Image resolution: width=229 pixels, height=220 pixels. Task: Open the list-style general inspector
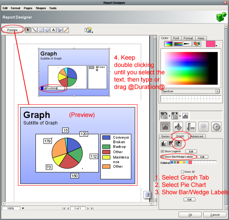coord(203,127)
